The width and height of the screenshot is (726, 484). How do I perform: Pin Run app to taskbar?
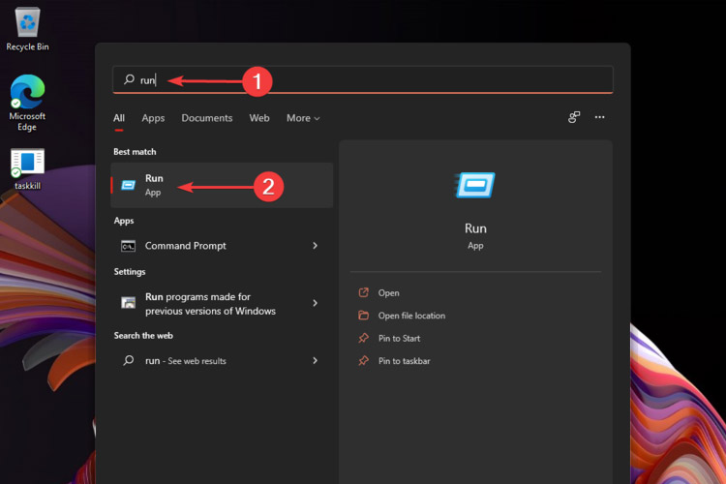pyautogui.click(x=404, y=361)
